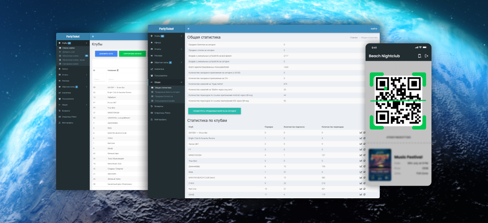The image size is (488, 223).
Task: Open Аналитика in Клубы window sidebar
Action: (73, 93)
